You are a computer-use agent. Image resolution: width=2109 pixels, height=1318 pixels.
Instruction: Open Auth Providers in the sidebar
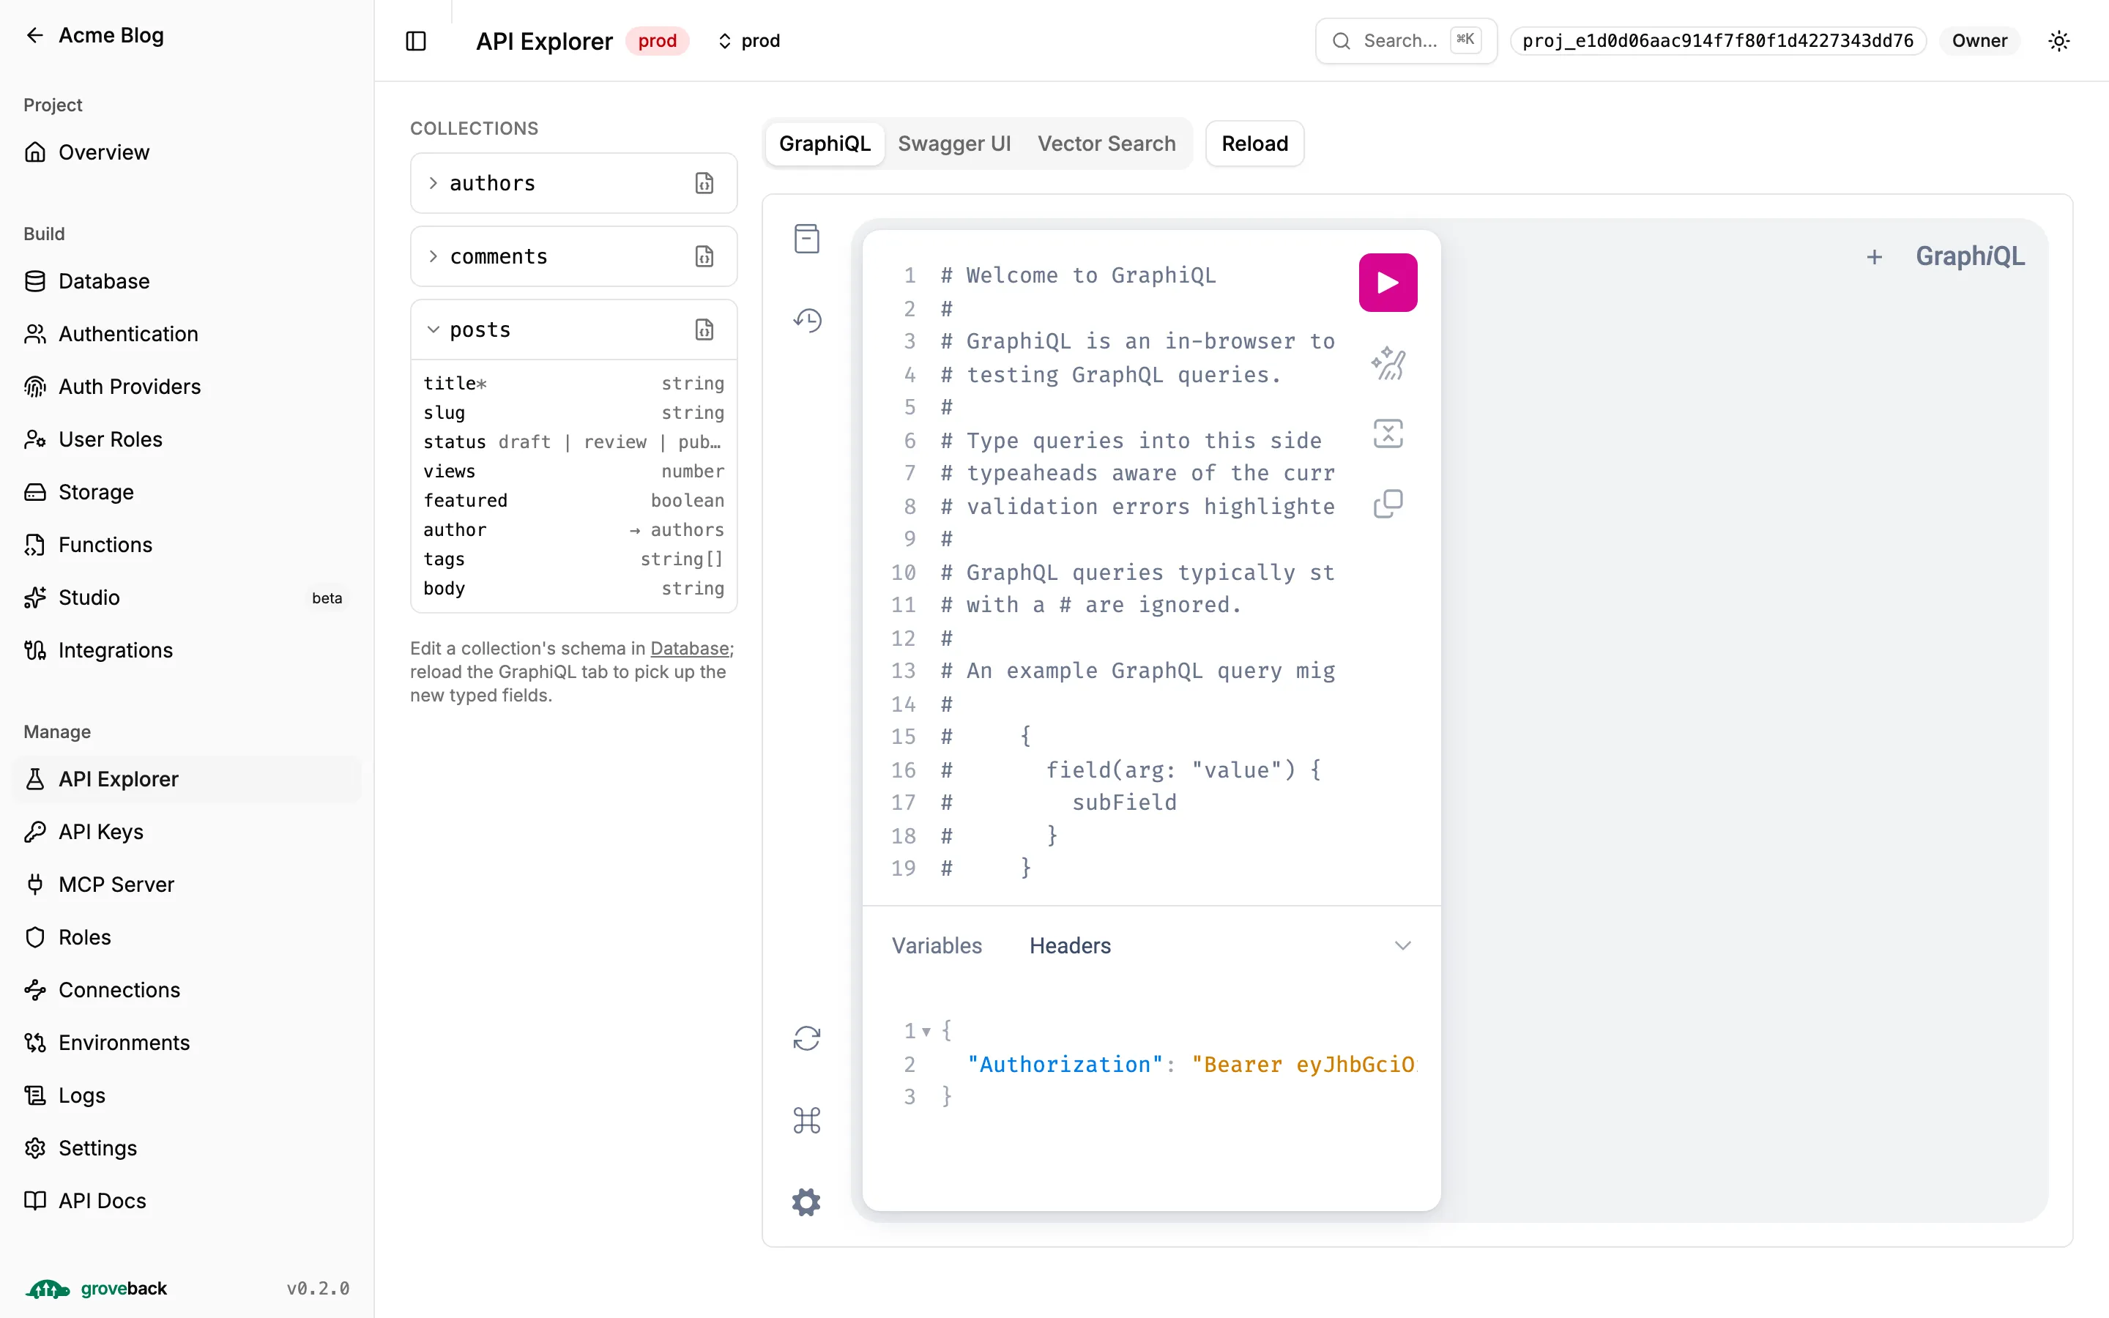point(187,387)
